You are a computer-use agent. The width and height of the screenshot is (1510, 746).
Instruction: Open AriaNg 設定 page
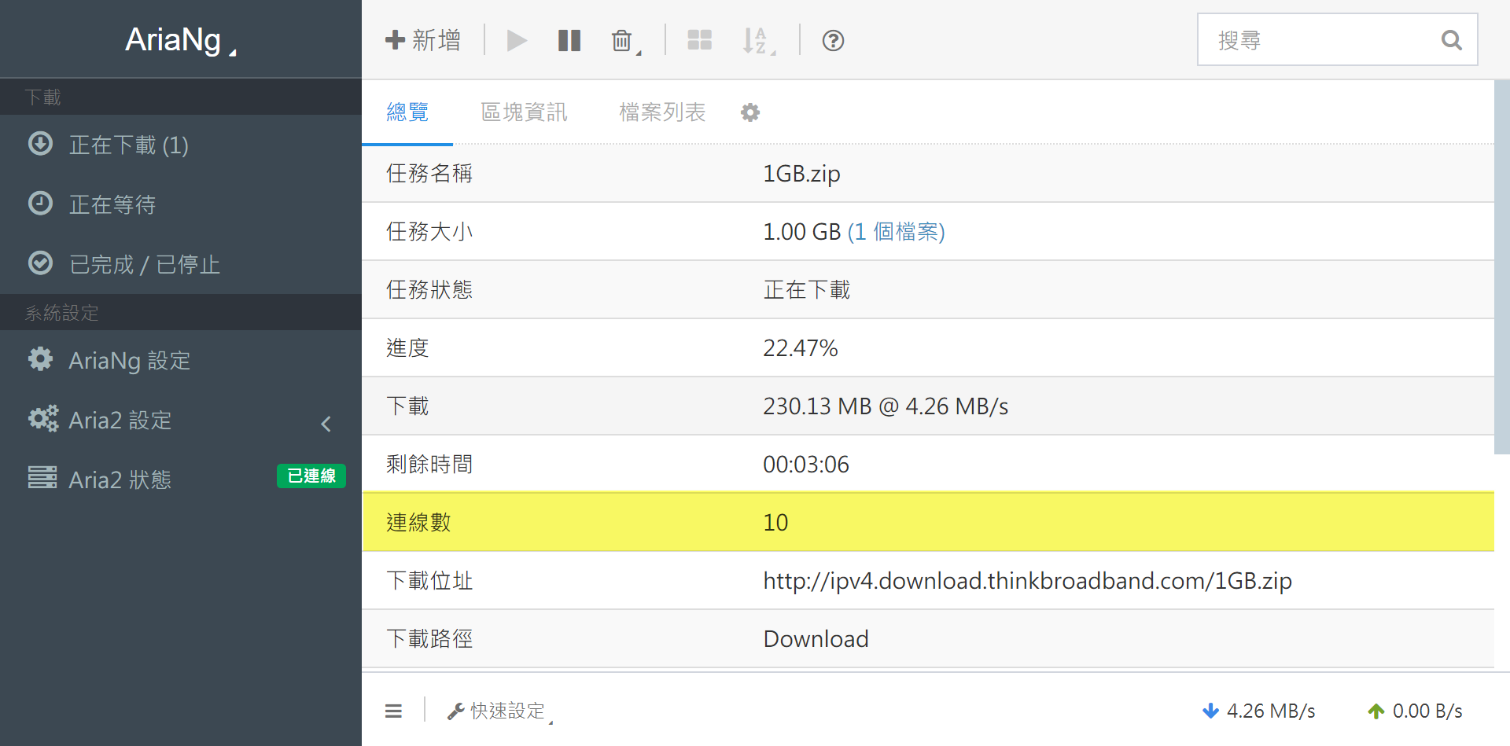(130, 361)
